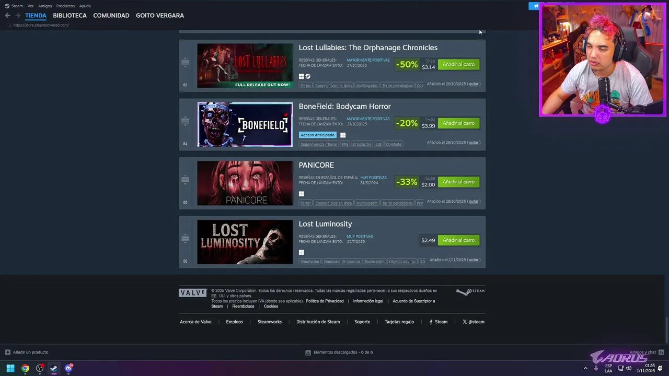
Task: Open the PANICORE capsule thumbnail
Action: click(245, 183)
